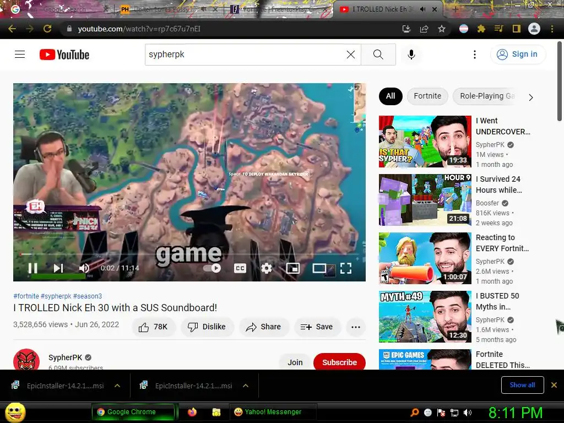Open Chrome side panel icon
Image resolution: width=564 pixels, height=423 pixels.
pyautogui.click(x=517, y=29)
